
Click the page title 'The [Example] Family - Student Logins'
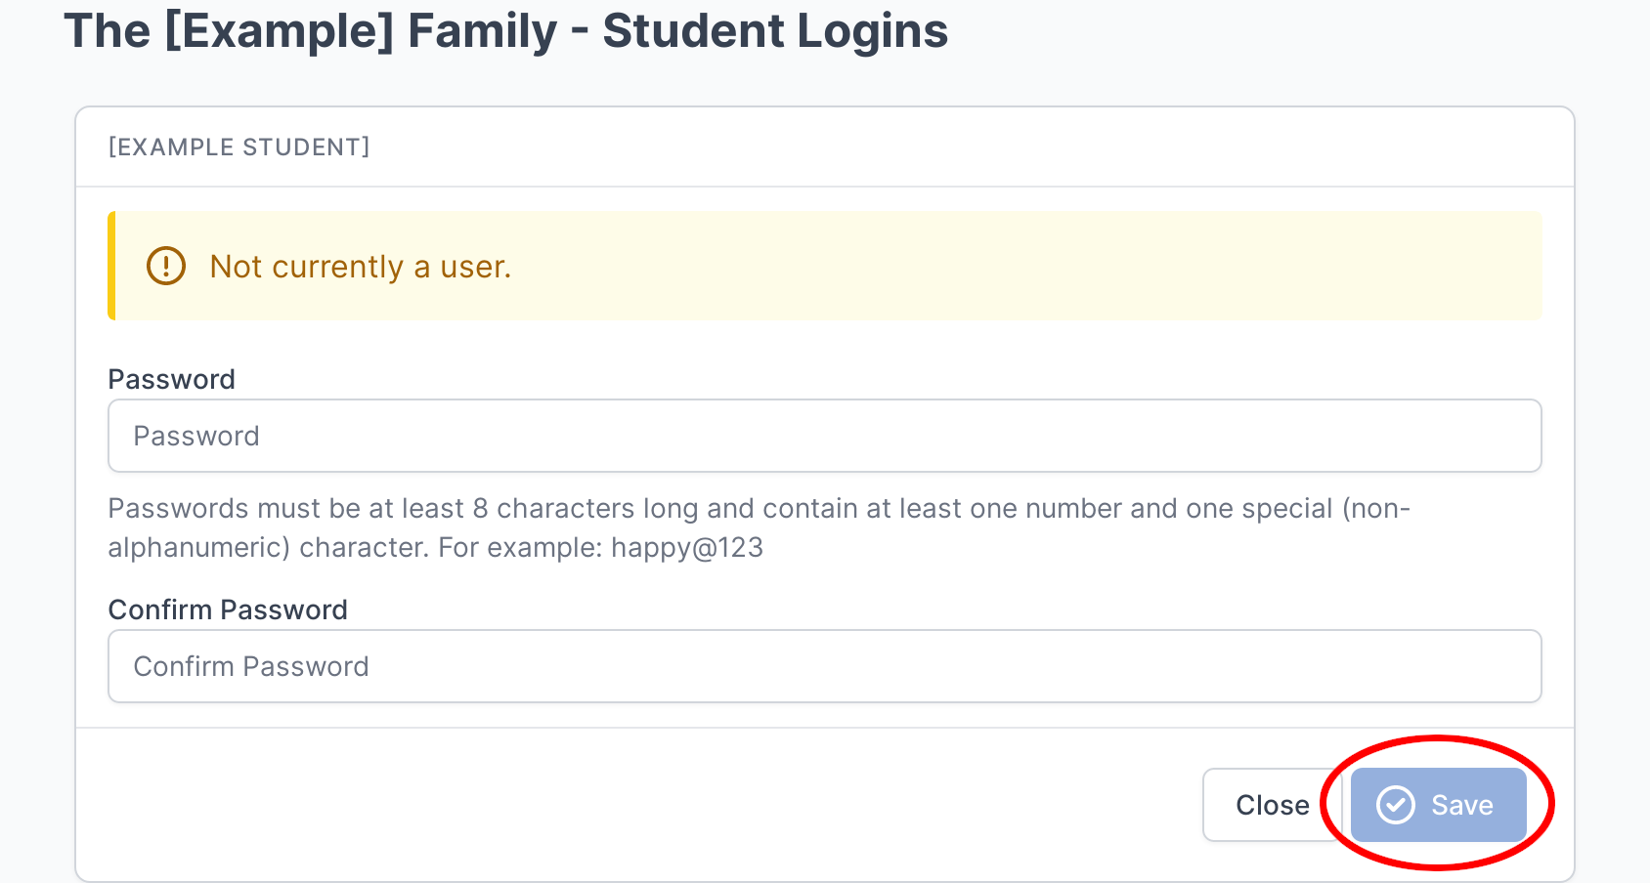click(506, 30)
